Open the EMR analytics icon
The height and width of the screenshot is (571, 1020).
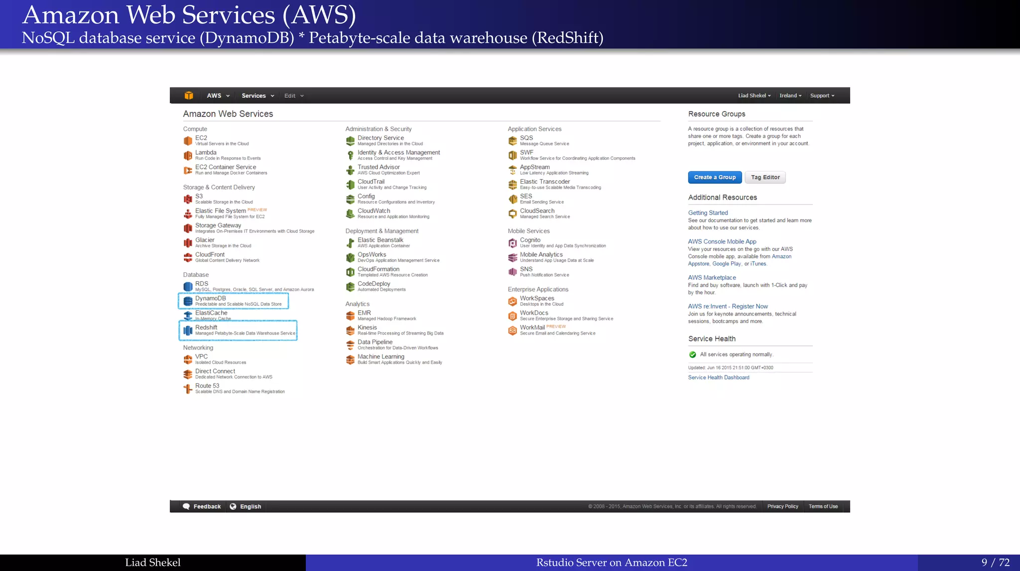pos(350,316)
